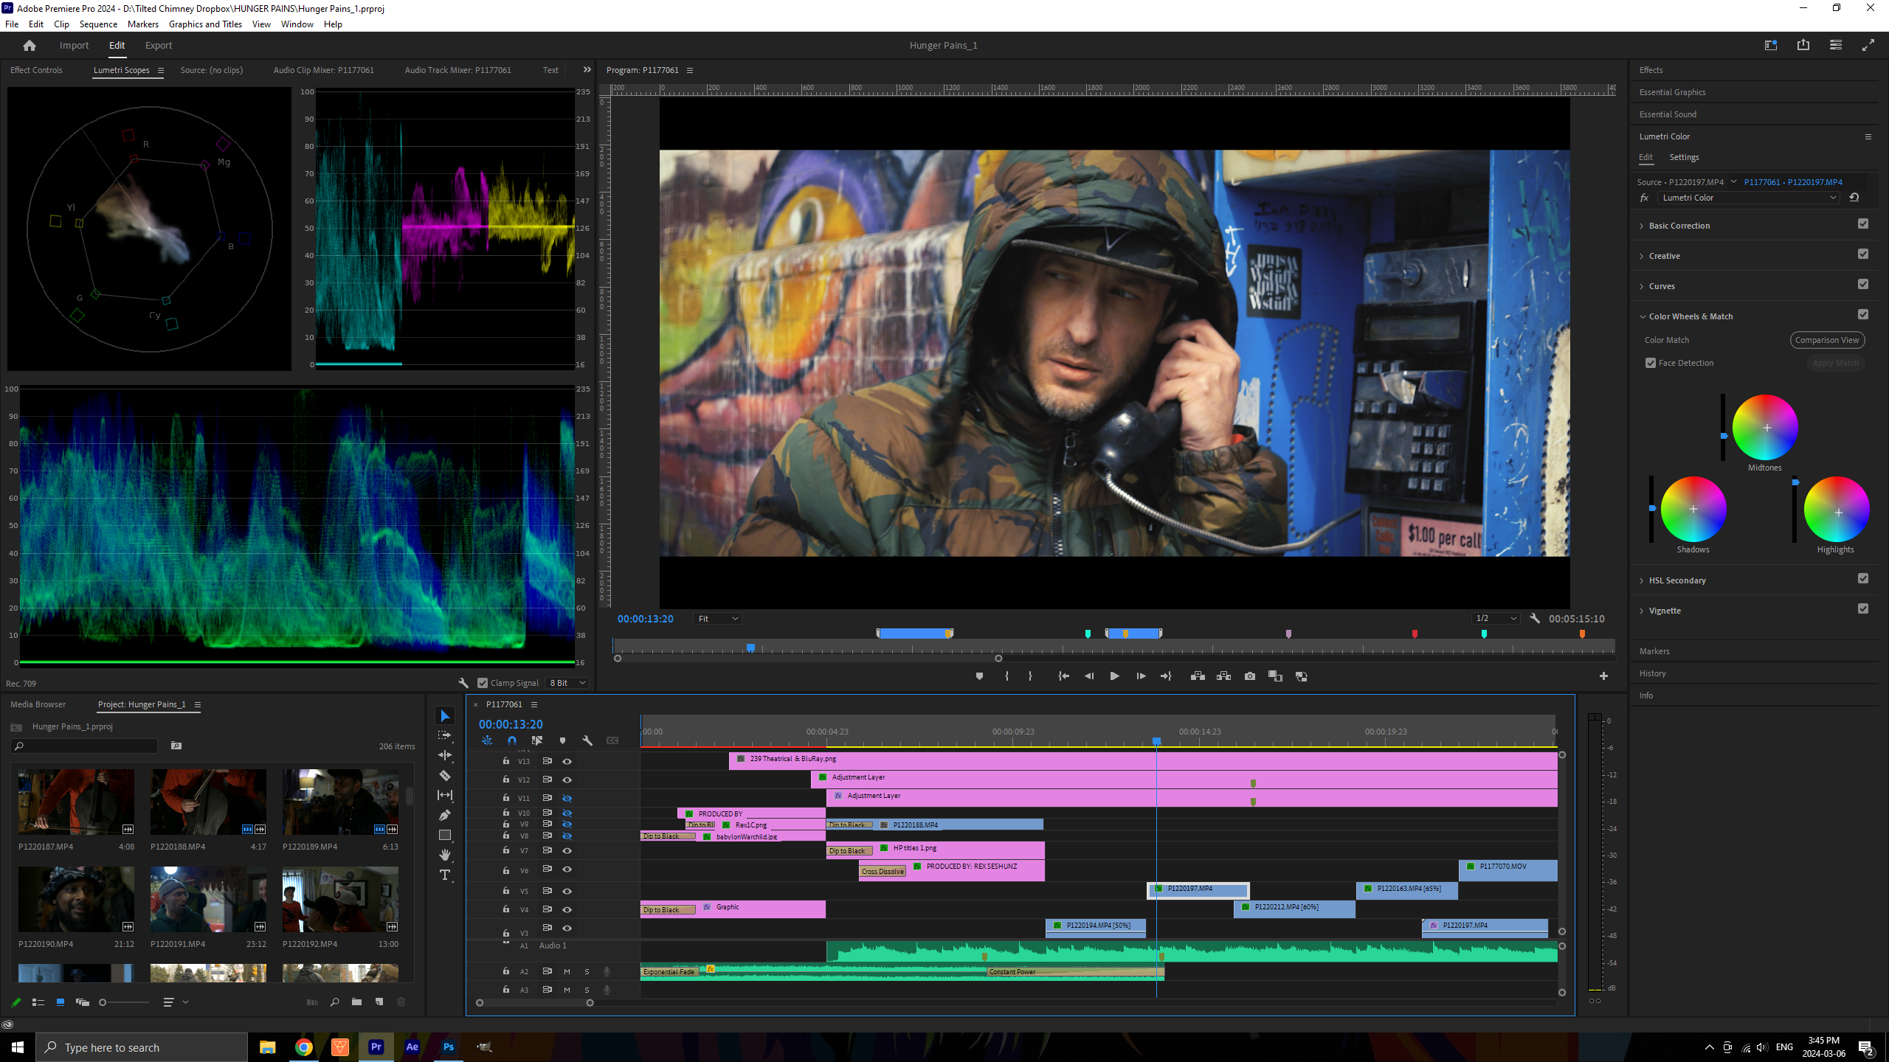This screenshot has height=1062, width=1889.
Task: Uncheck Face Detection checkbox
Action: (1651, 363)
